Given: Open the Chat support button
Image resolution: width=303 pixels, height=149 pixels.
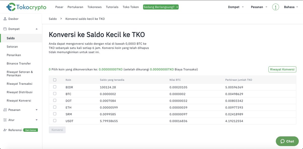Looking at the screenshot, I should pyautogui.click(x=287, y=141).
